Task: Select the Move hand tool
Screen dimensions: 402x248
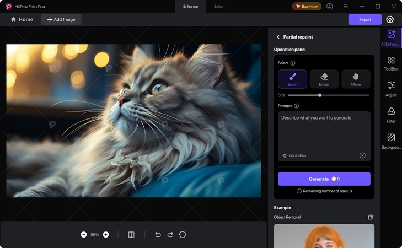Action: pos(356,79)
